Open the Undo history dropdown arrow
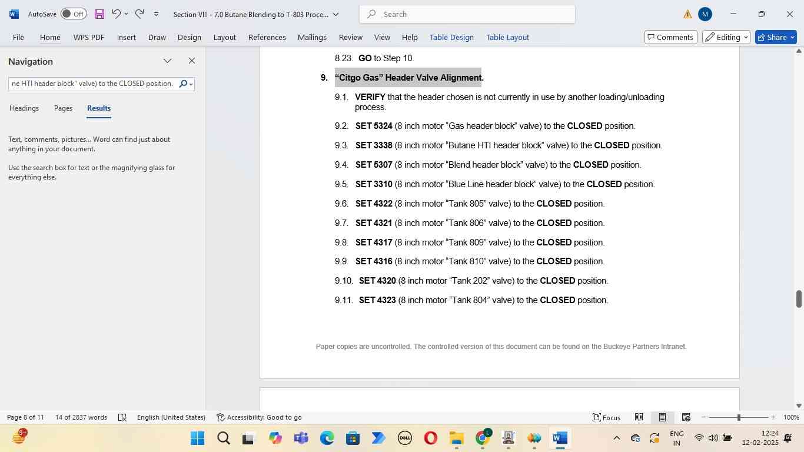Image resolution: width=804 pixels, height=452 pixels. point(126,14)
